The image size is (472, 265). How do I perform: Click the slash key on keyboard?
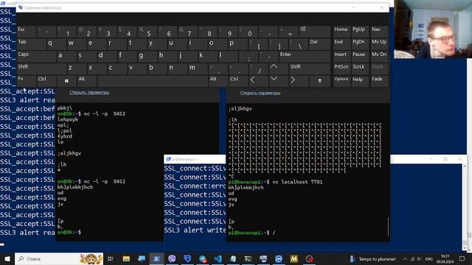point(258,68)
